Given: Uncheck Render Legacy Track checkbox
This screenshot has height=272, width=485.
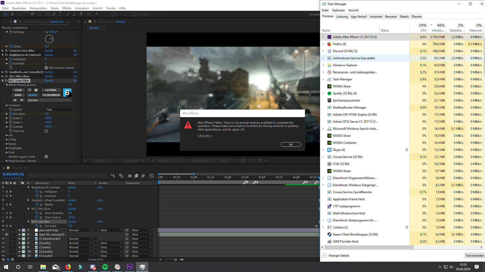Looking at the screenshot, I should [x=46, y=157].
